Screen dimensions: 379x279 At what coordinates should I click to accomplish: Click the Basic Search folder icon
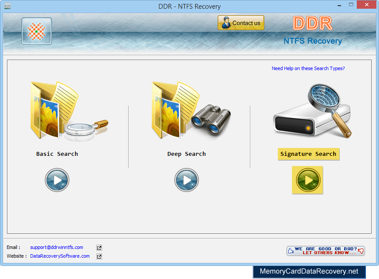[69, 111]
